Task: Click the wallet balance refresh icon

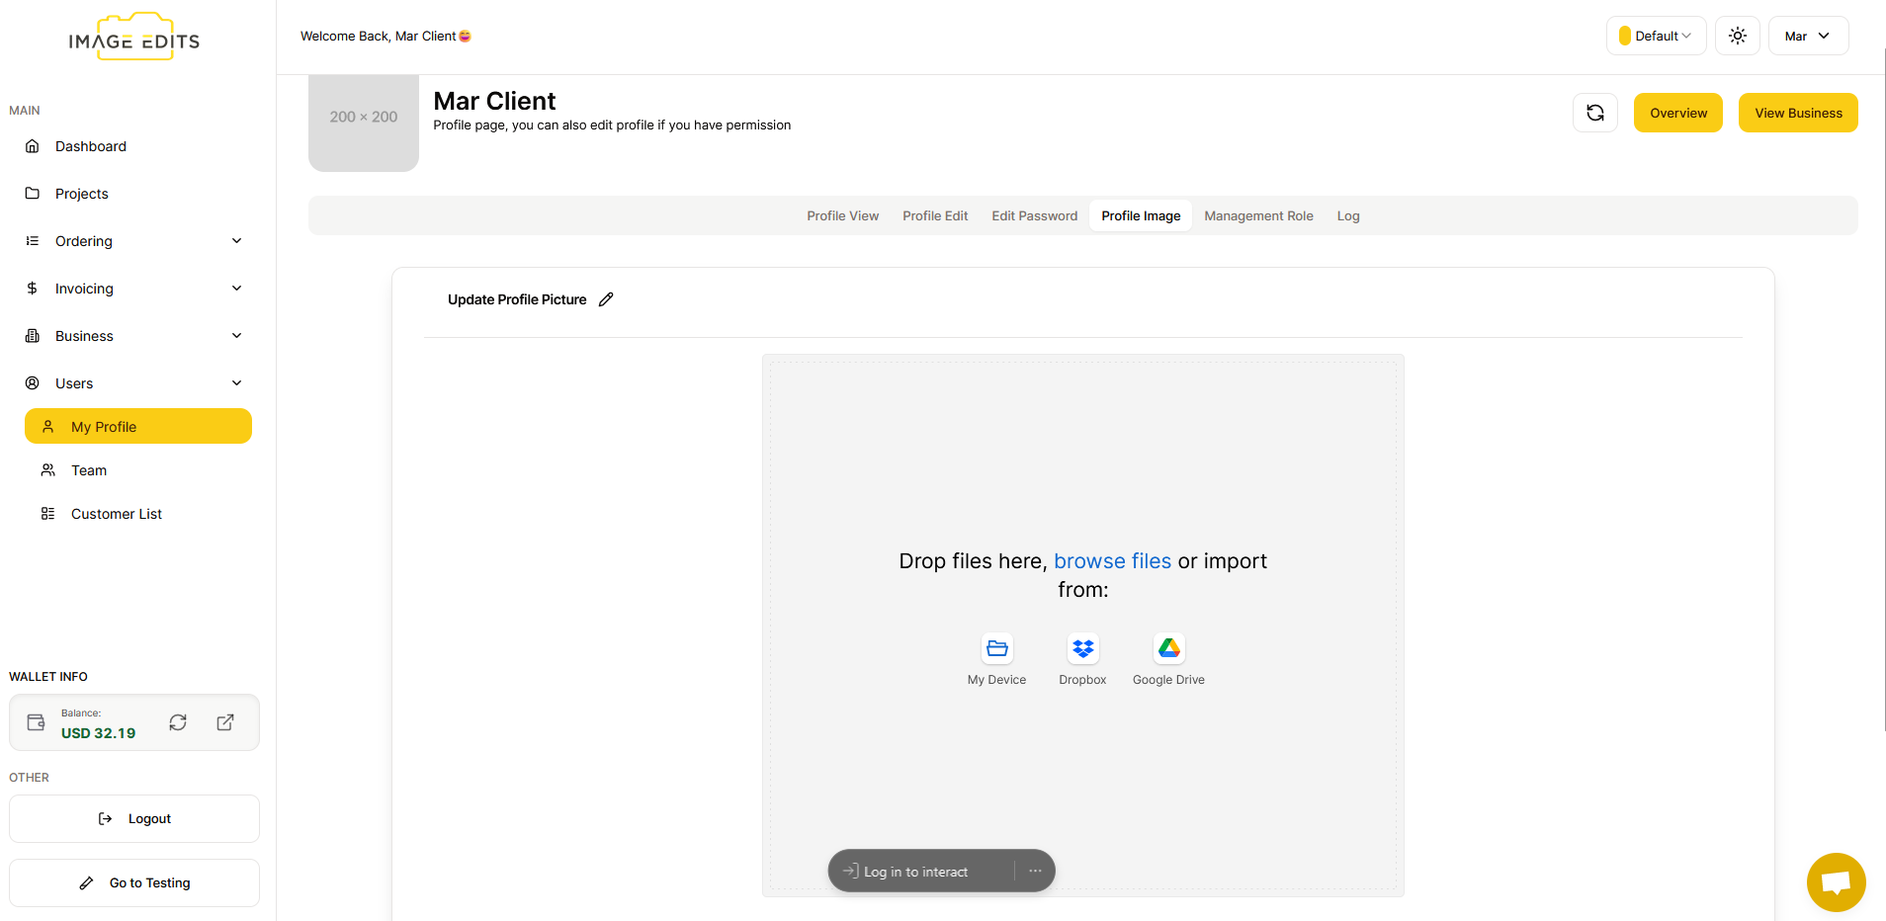Action: coord(178,722)
